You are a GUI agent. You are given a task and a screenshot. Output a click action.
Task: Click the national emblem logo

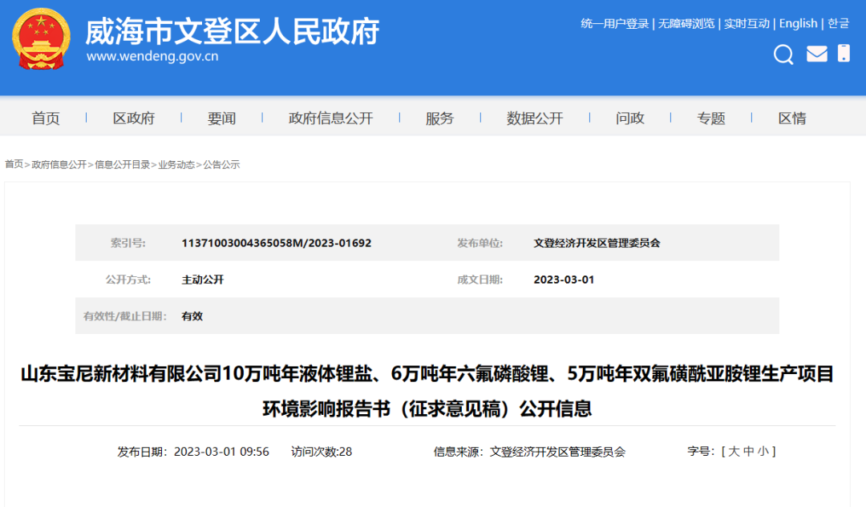tap(42, 38)
